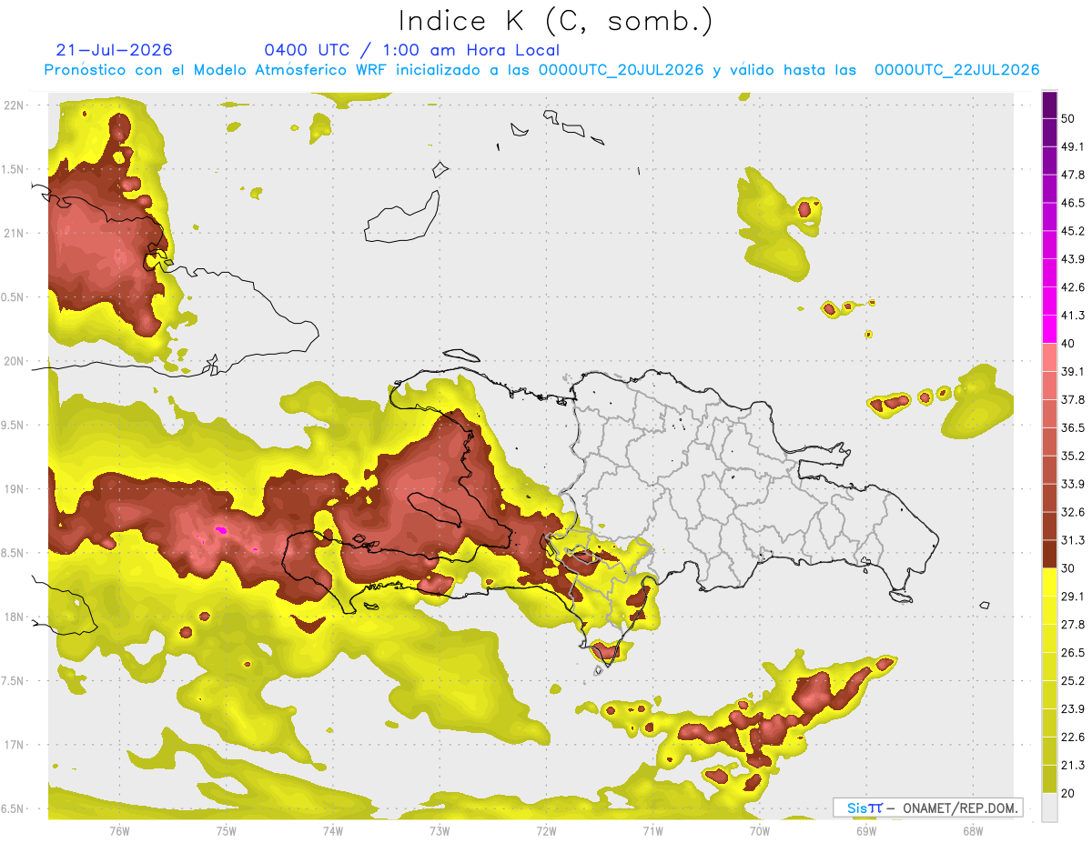Screen dimensions: 1092x843
Task: Click the '29.1' colorbar value
Action: [1073, 597]
